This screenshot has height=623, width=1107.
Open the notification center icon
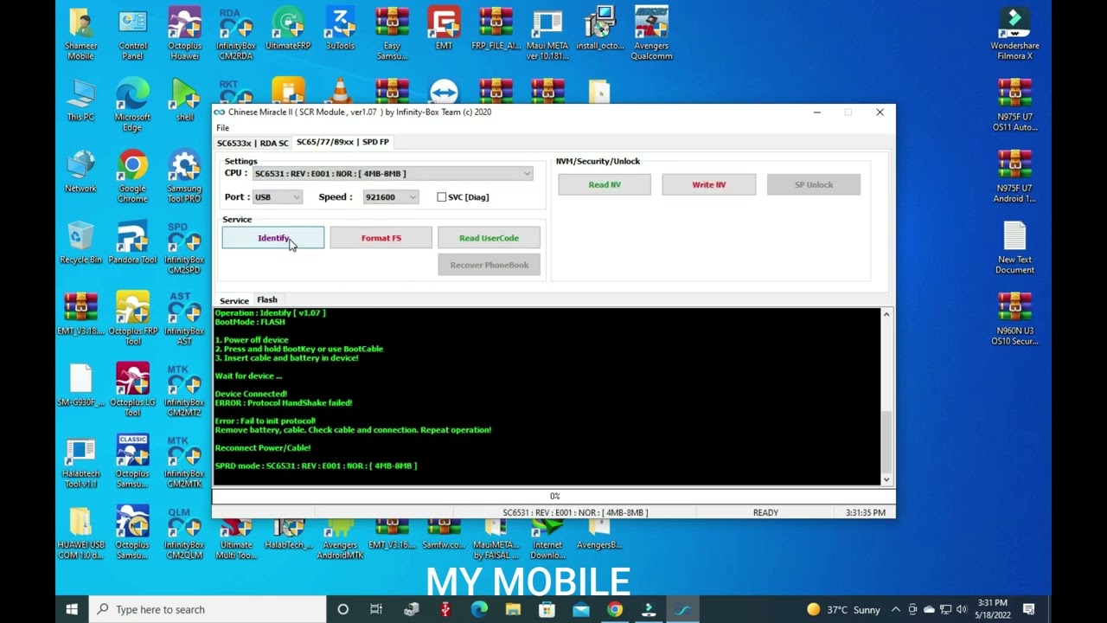point(1029,609)
